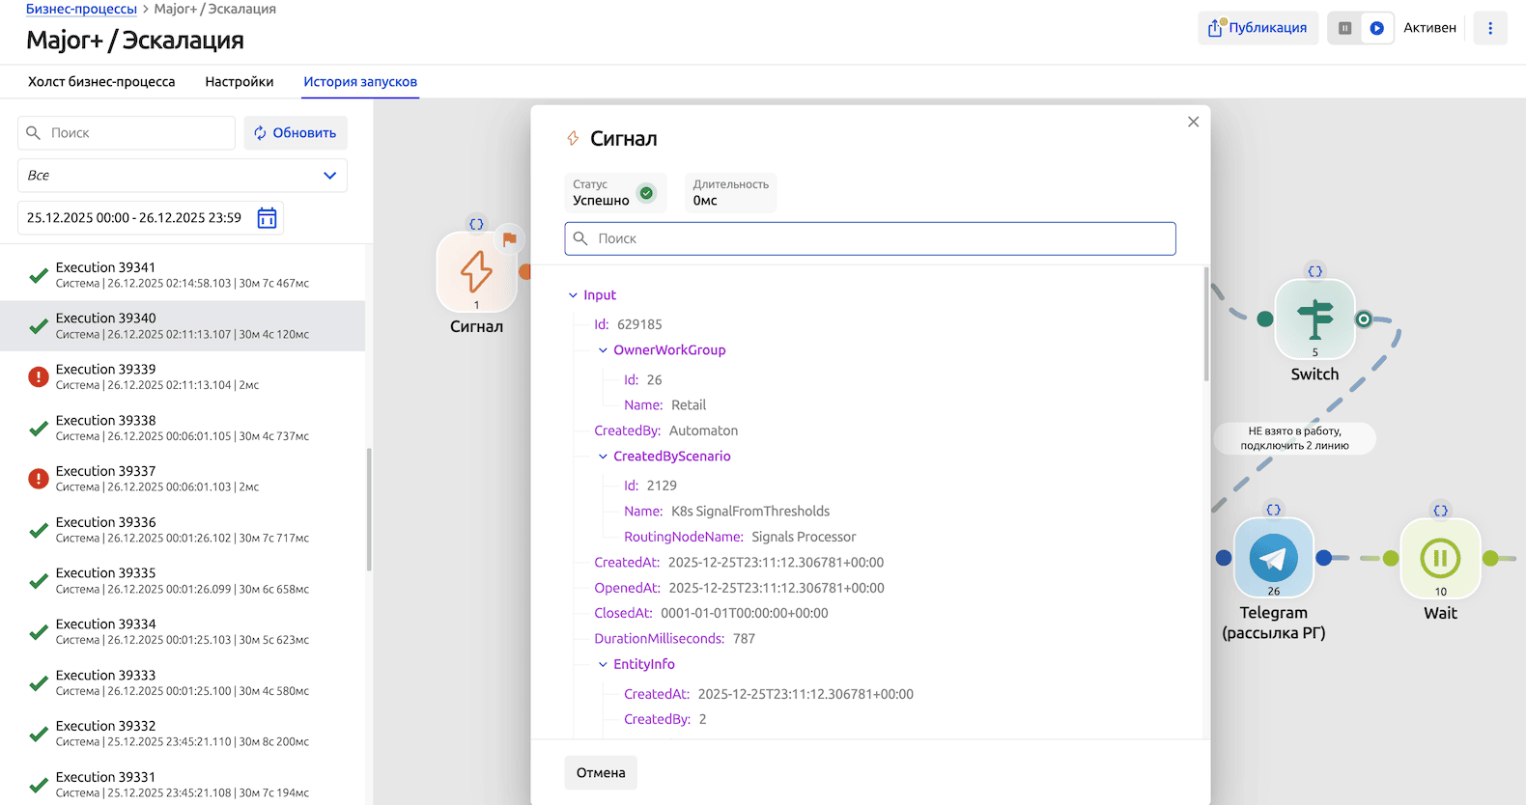Collapse the EntityInfo node
This screenshot has width=1526, height=805.
click(603, 664)
